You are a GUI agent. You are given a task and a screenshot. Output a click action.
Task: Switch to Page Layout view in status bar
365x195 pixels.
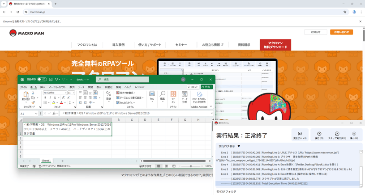pyautogui.click(x=166, y=166)
